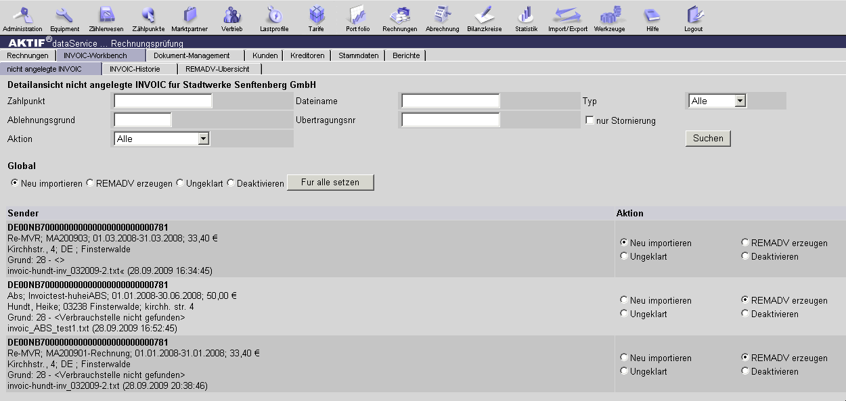Viewport: 846px width, 401px height.
Task: Open the Dokument-Management tab
Action: (x=192, y=55)
